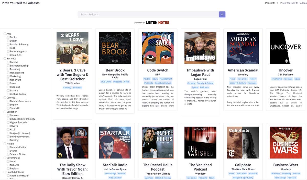Click True Crime tag under Bear Brook
This screenshot has height=180, width=307.
[x=106, y=82]
